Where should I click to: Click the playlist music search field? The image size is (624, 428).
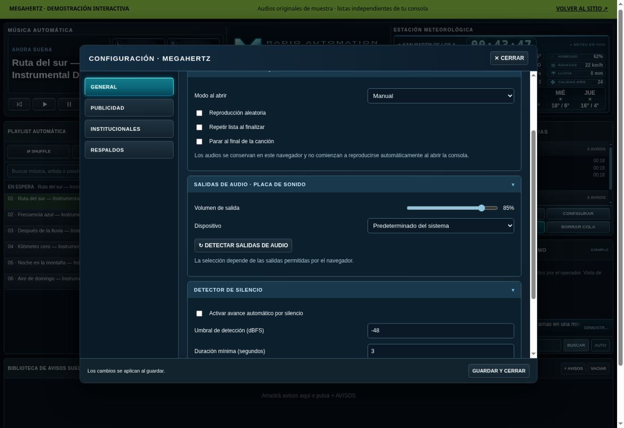point(44,171)
